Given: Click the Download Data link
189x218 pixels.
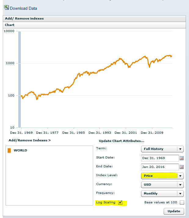Looking at the screenshot, I should point(24,8).
